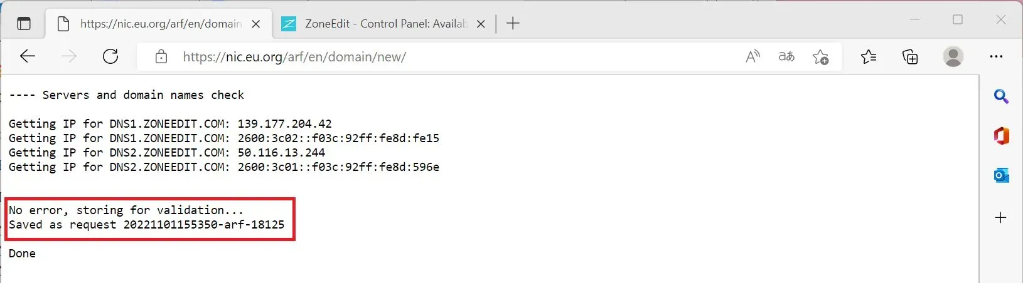This screenshot has height=283, width=1023.
Task: Click the address bar URL
Action: coord(294,57)
